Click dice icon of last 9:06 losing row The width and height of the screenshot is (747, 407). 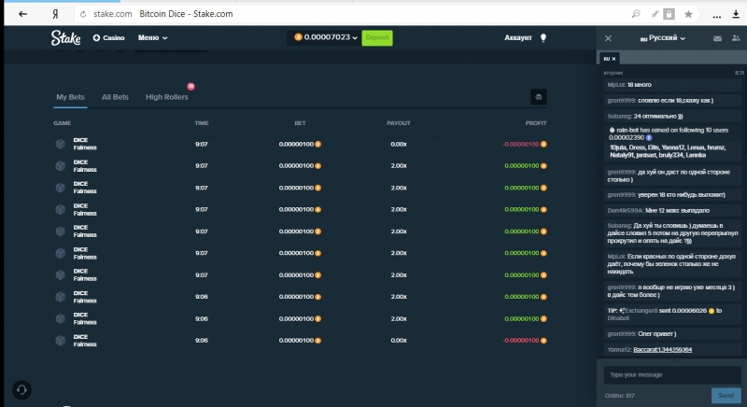[x=61, y=341]
